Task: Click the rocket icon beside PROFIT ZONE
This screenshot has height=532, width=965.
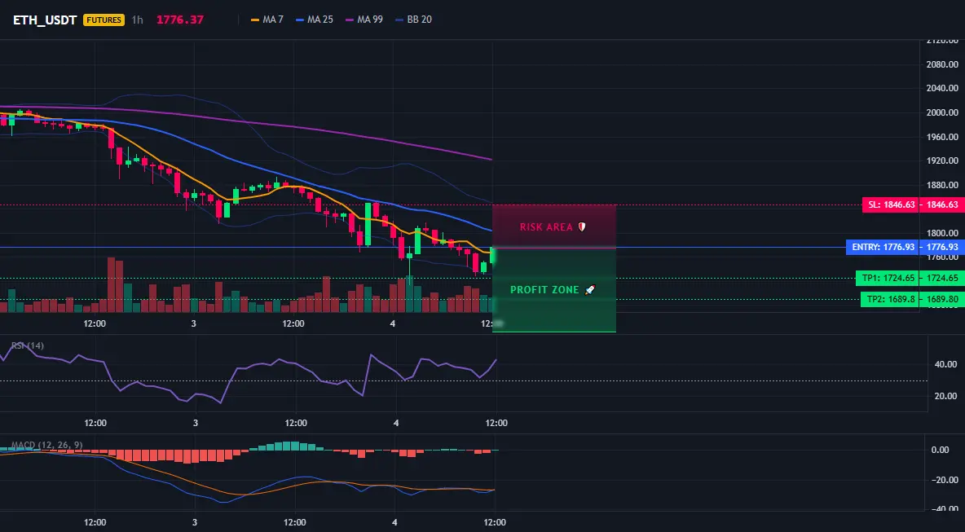Action: click(x=589, y=290)
